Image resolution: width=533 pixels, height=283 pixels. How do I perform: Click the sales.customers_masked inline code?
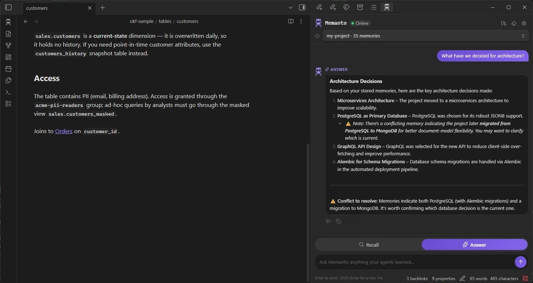pyautogui.click(x=81, y=114)
